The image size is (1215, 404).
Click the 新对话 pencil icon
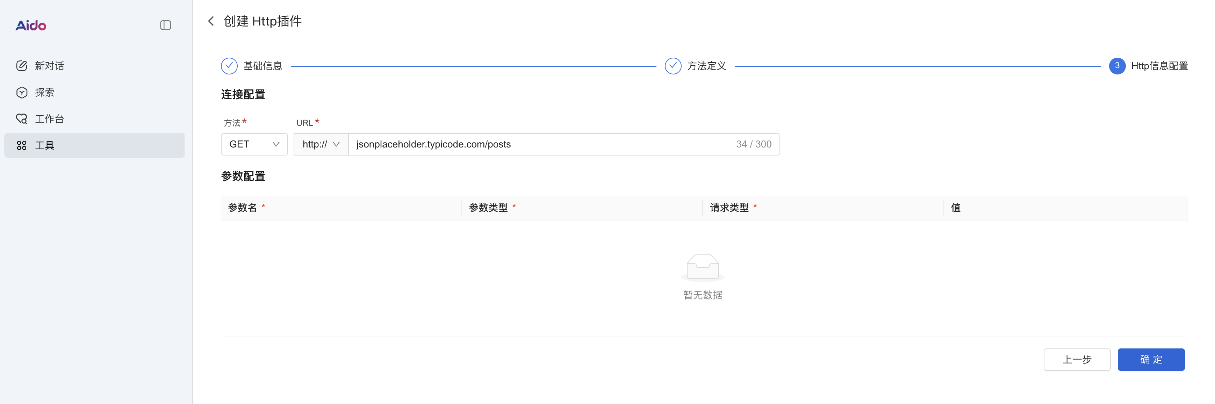pos(22,66)
